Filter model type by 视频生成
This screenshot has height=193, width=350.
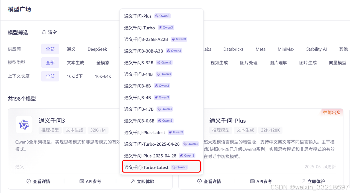[x=219, y=63]
